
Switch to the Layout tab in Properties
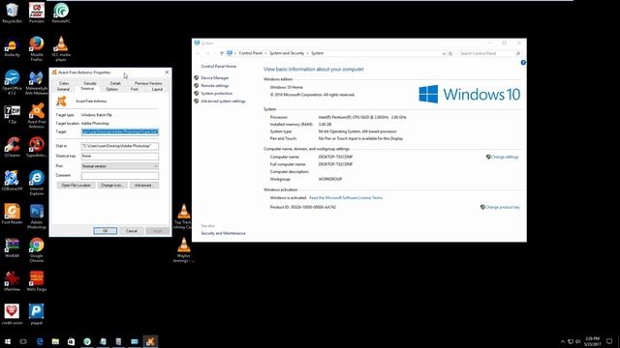(x=157, y=90)
